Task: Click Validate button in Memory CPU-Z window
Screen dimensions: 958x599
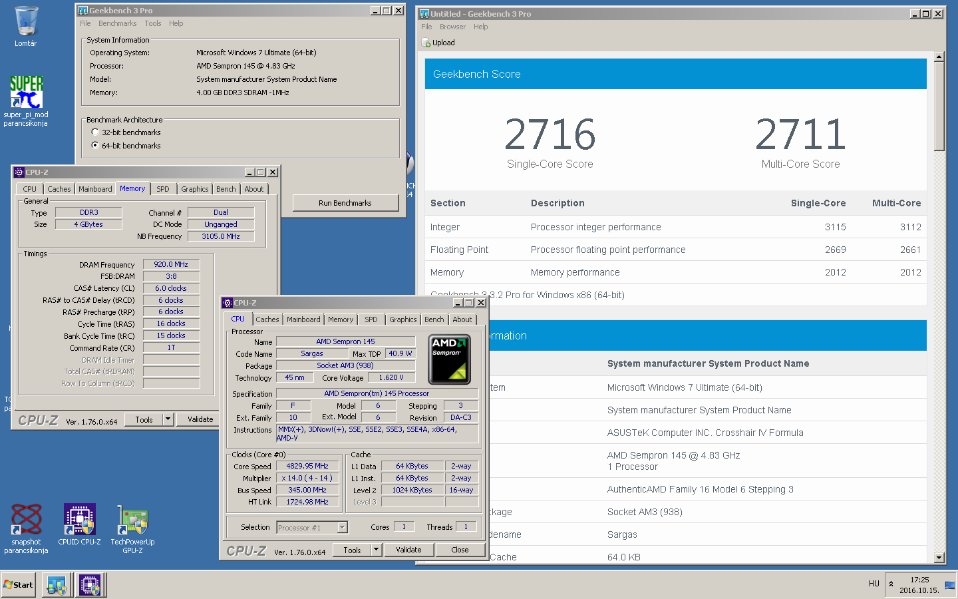Action: coord(200,419)
